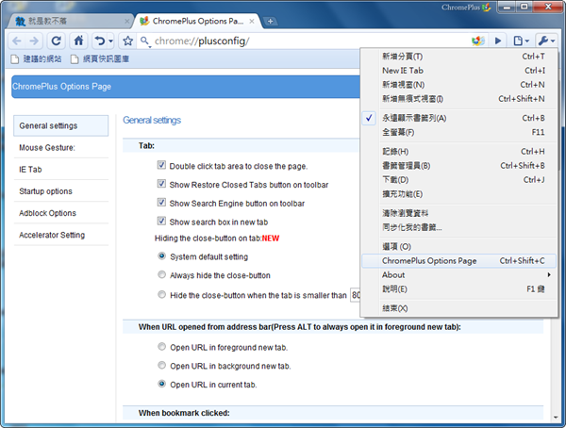The height and width of the screenshot is (428, 566).
Task: Select System default setting radio button
Action: point(161,256)
